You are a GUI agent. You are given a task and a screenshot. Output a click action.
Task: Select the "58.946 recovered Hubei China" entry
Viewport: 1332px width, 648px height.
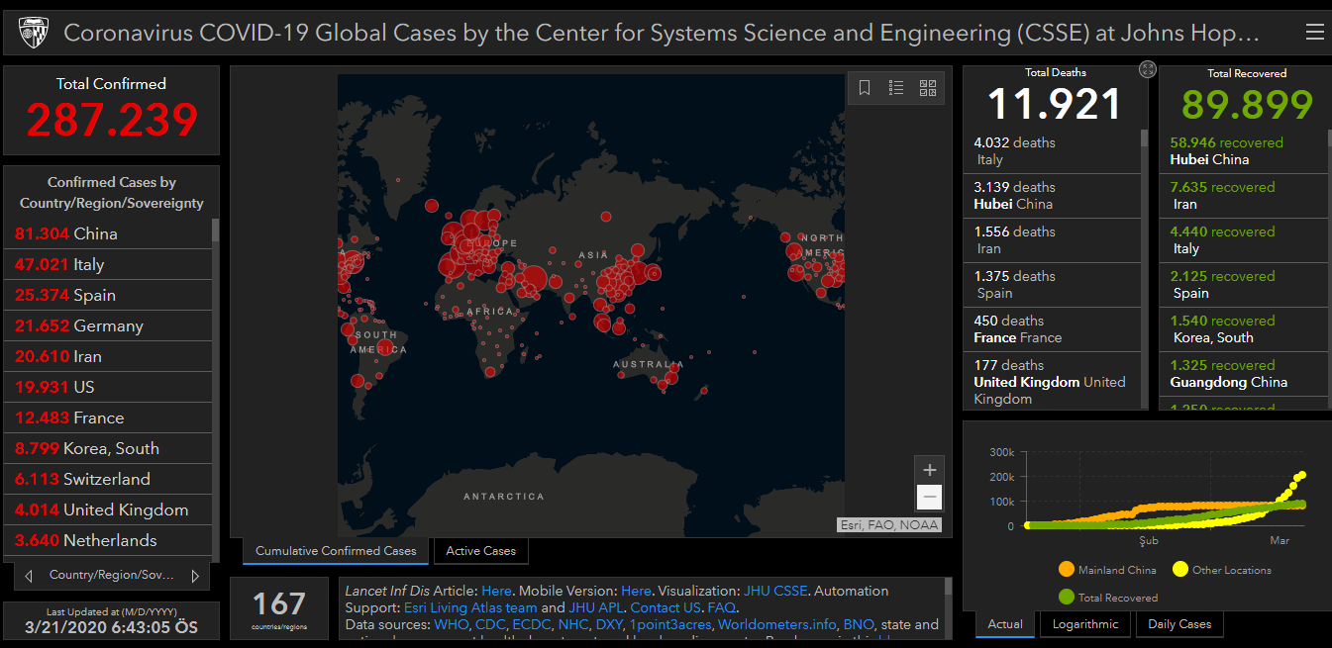click(x=1242, y=151)
